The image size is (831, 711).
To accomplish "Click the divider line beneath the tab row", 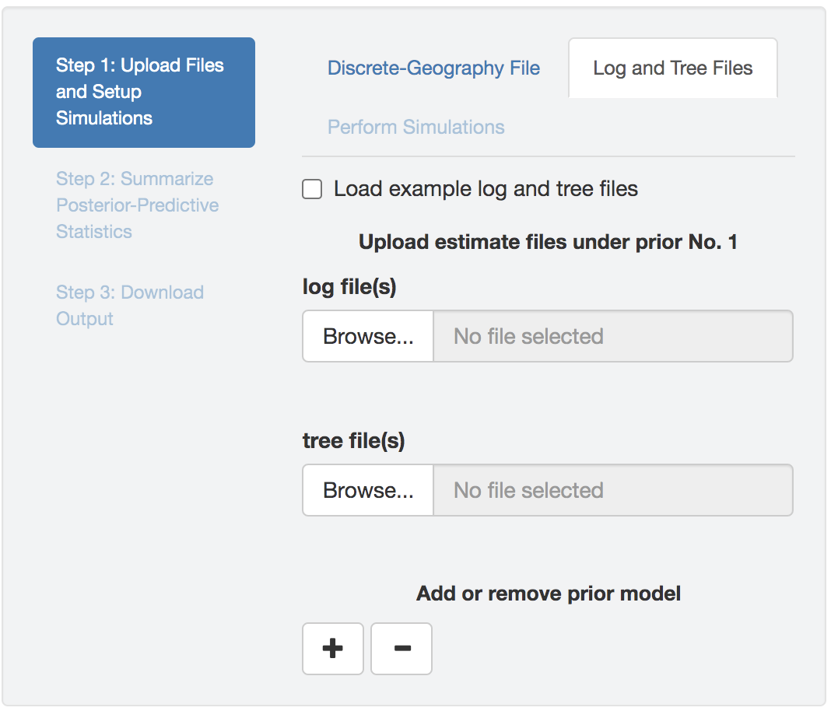I will pos(548,157).
